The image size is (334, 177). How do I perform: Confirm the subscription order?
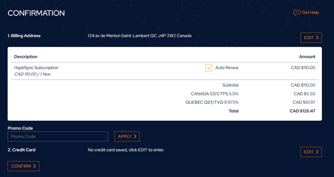click(23, 166)
